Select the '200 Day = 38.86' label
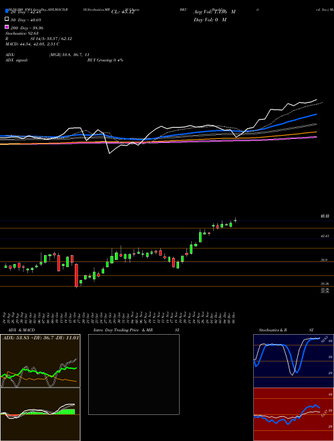334x441 pixels. pyautogui.click(x=27, y=28)
